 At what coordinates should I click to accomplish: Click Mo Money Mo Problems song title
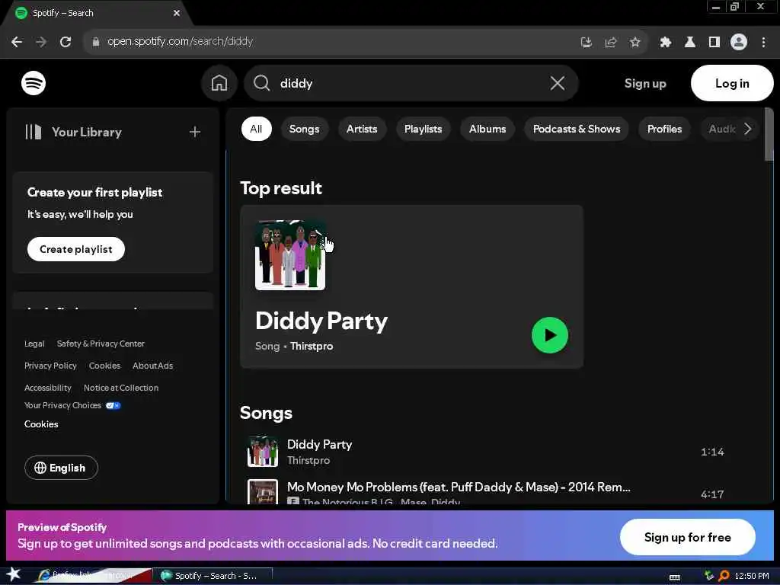point(459,487)
